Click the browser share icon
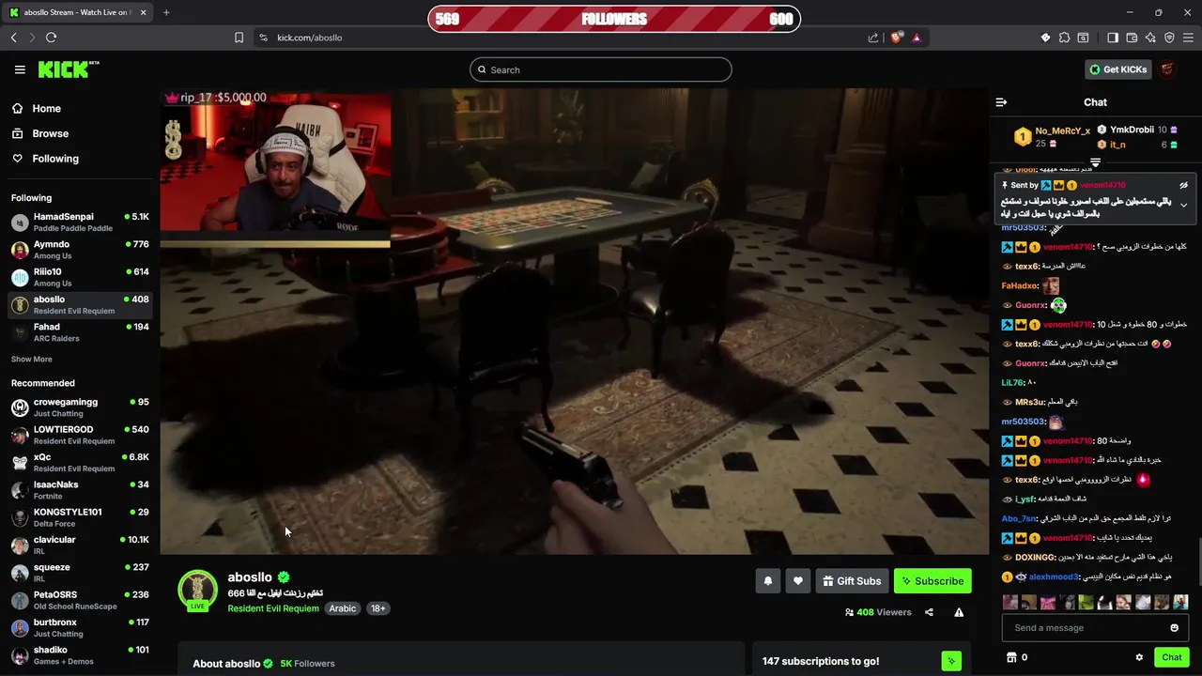This screenshot has width=1202, height=676. pos(873,38)
